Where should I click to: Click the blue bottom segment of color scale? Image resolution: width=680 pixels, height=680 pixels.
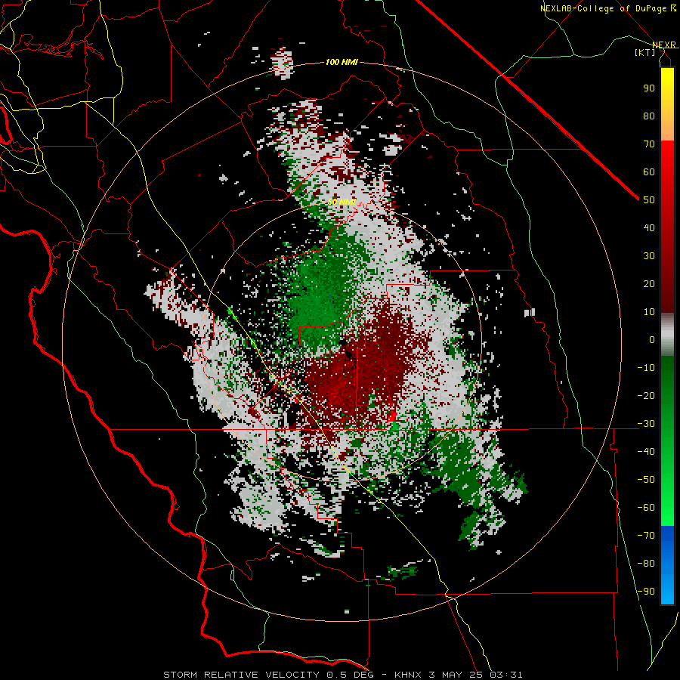pyautogui.click(x=667, y=565)
